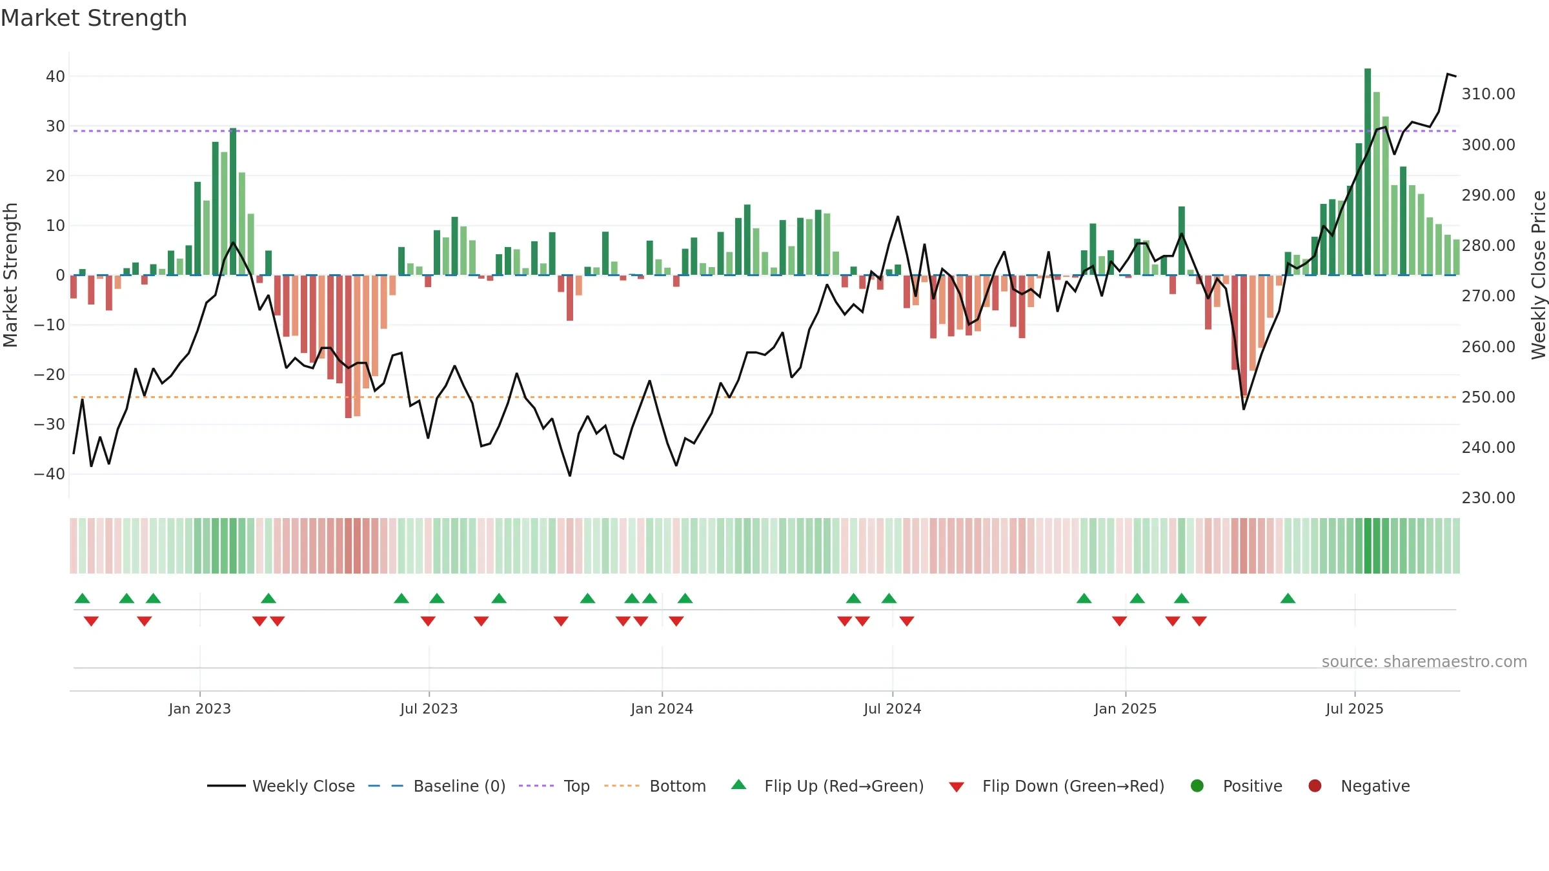
Task: Toggle the Flip Down (Green→Red) legend entry
Action: pyautogui.click(x=1057, y=786)
